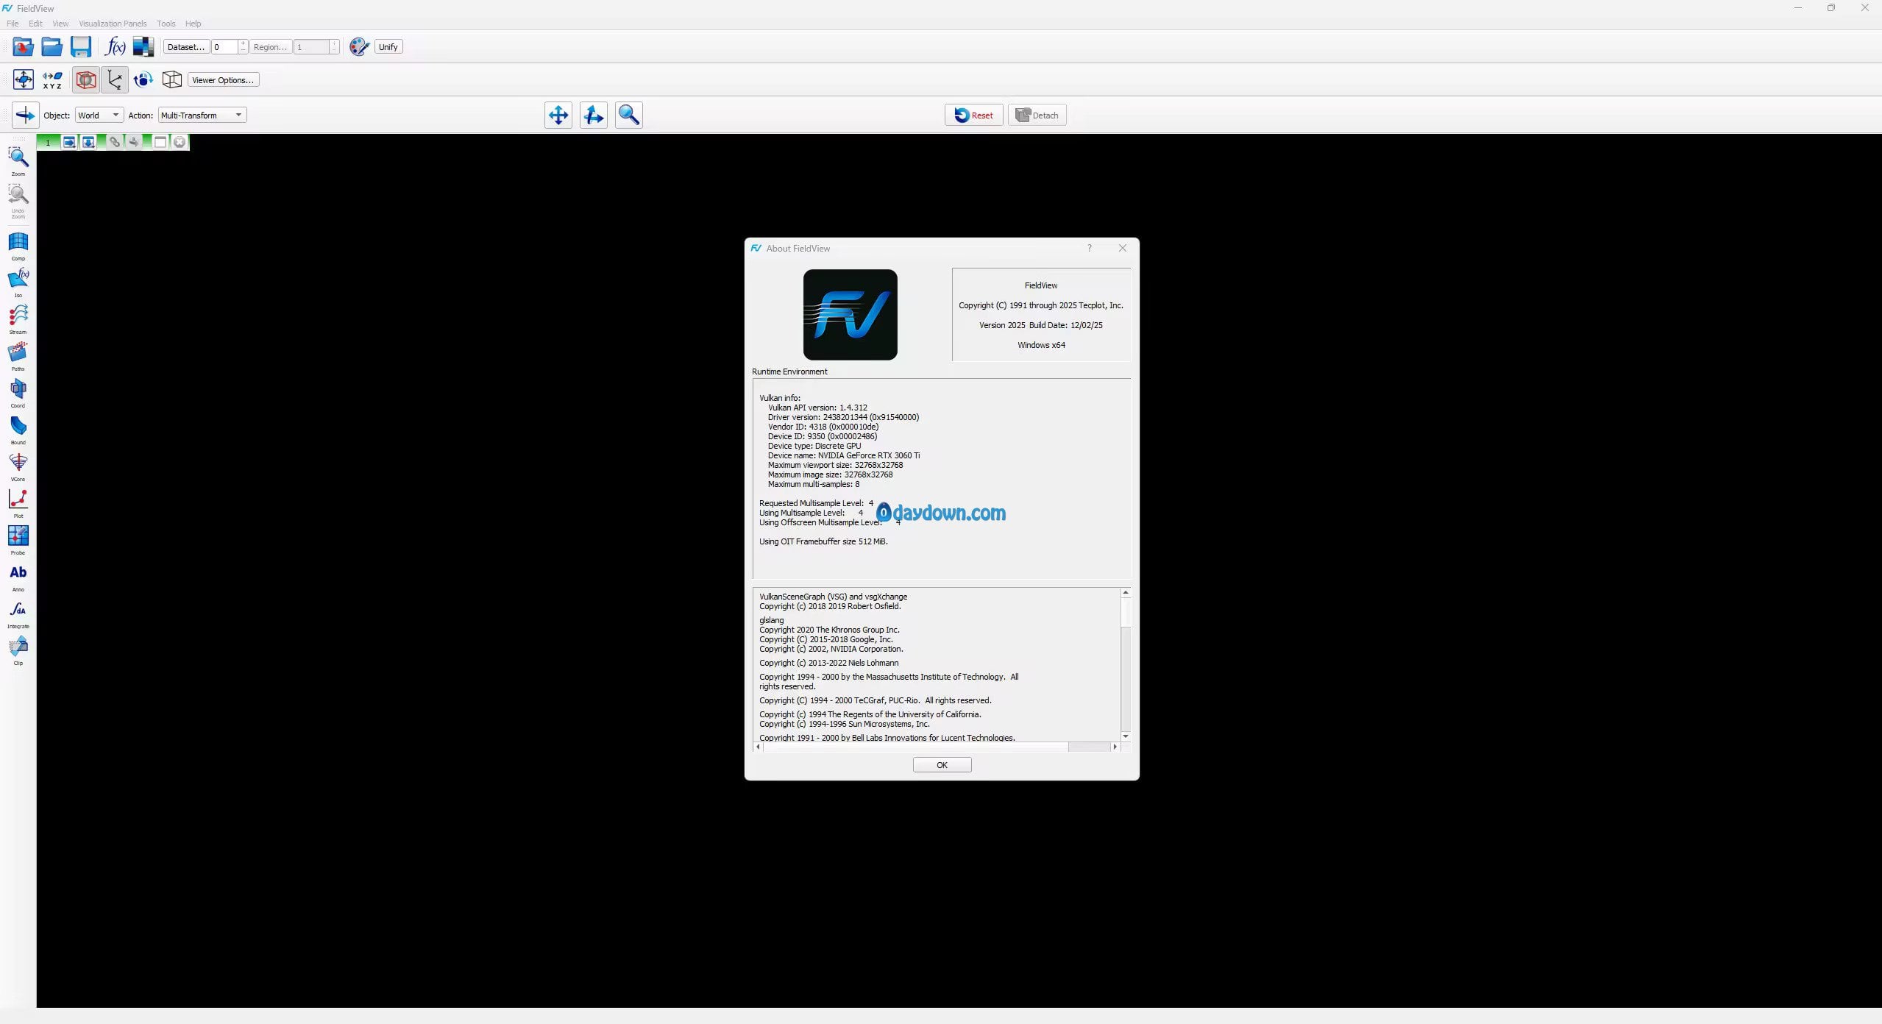1882x1024 pixels.
Task: Click the Viewer Options button
Action: (x=223, y=80)
